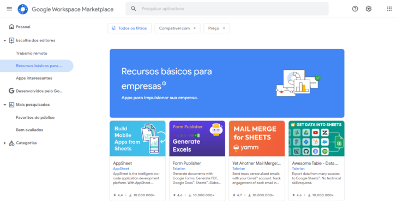
Task: Click the Recursos básicos para empresas banner heading
Action: (x=167, y=79)
